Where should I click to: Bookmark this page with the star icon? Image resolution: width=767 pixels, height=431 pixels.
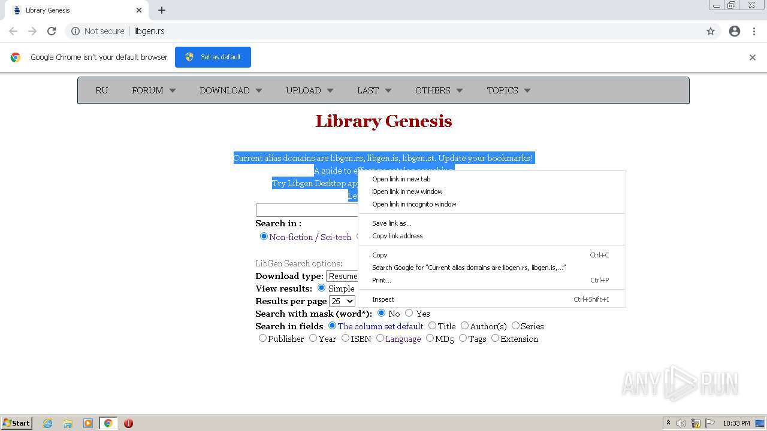point(711,31)
